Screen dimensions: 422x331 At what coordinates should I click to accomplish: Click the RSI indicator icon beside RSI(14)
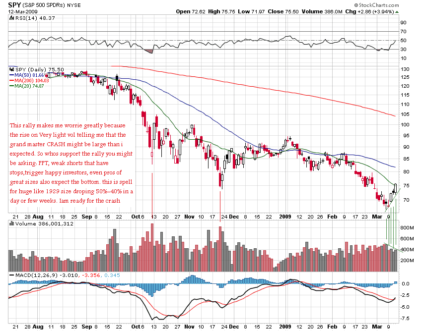pyautogui.click(x=11, y=18)
